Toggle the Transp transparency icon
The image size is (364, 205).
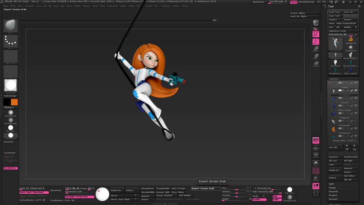tap(316, 178)
